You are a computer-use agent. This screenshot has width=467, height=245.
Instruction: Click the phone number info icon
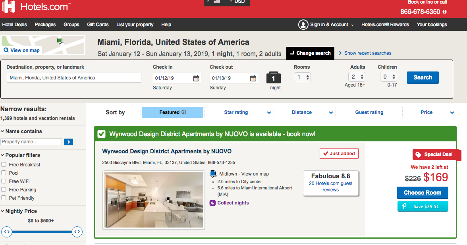tap(444, 12)
